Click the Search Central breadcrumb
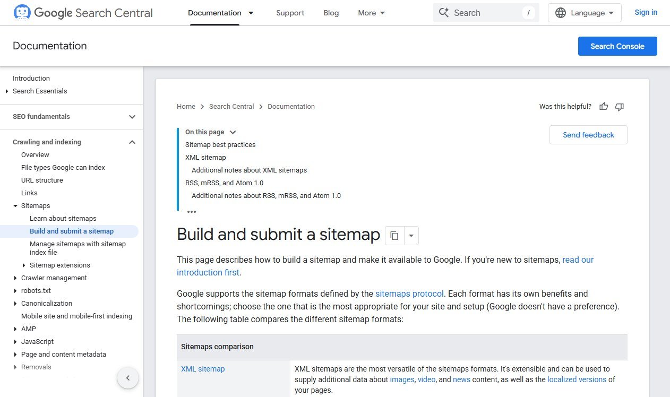The width and height of the screenshot is (670, 397). pos(231,107)
